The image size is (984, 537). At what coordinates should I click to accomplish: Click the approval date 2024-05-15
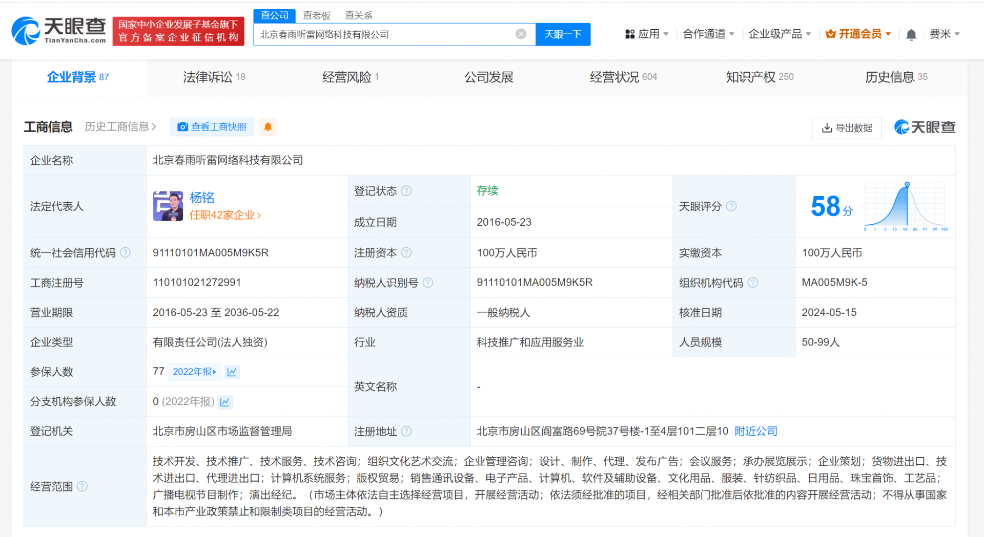click(x=829, y=312)
